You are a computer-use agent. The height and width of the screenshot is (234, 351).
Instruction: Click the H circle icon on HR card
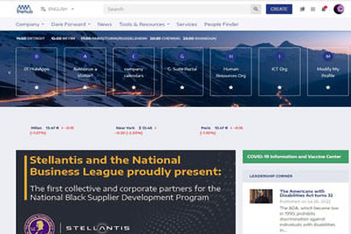[x=231, y=56]
